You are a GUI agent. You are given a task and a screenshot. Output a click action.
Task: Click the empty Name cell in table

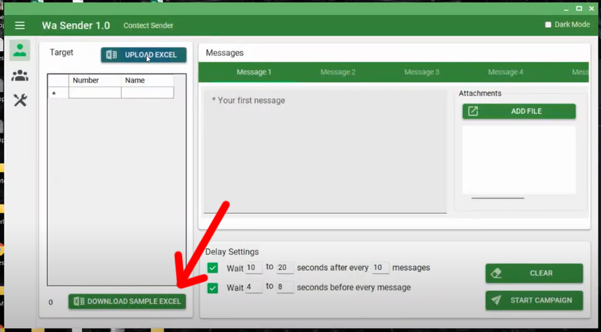[x=147, y=93]
